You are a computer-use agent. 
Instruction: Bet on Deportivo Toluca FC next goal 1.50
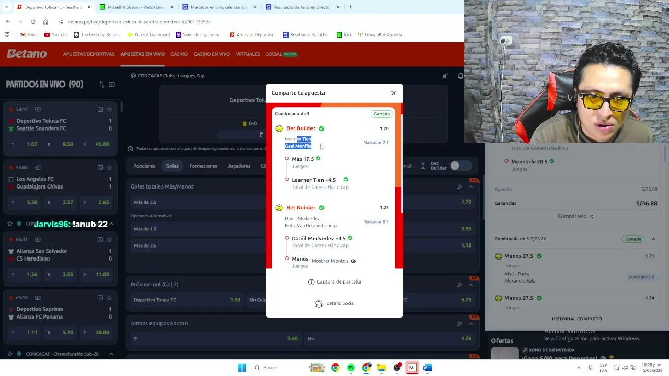(x=187, y=300)
